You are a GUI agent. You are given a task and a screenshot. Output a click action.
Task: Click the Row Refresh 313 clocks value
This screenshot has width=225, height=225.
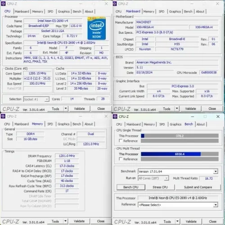pos(67,186)
